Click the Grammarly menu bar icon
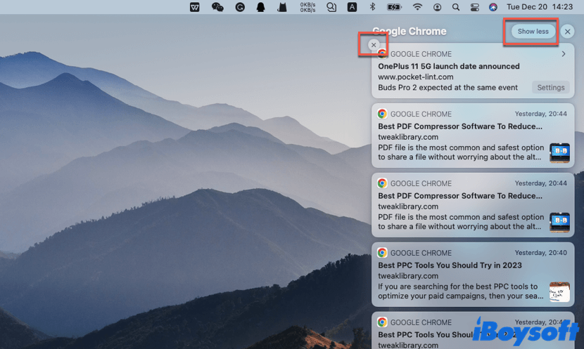 tap(240, 7)
